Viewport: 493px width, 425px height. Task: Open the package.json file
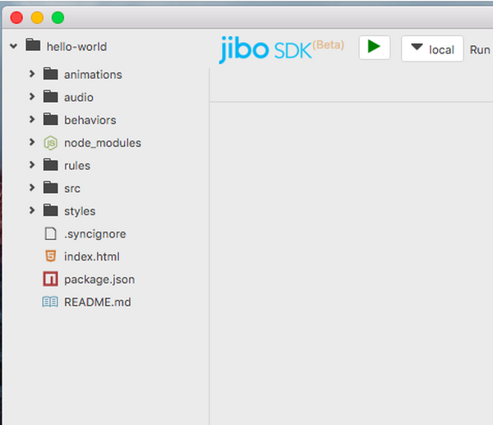point(93,279)
